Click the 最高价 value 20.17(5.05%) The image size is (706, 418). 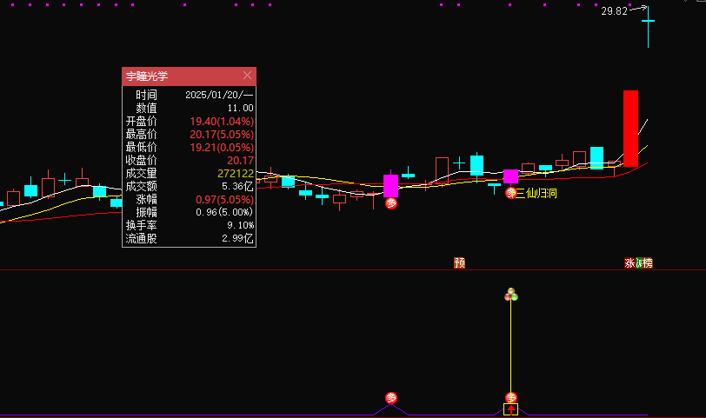click(x=221, y=134)
